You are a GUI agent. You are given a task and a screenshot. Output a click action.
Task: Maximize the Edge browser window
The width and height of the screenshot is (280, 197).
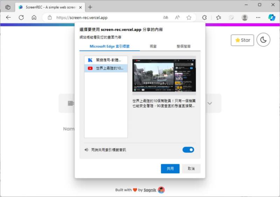pos(260,5)
